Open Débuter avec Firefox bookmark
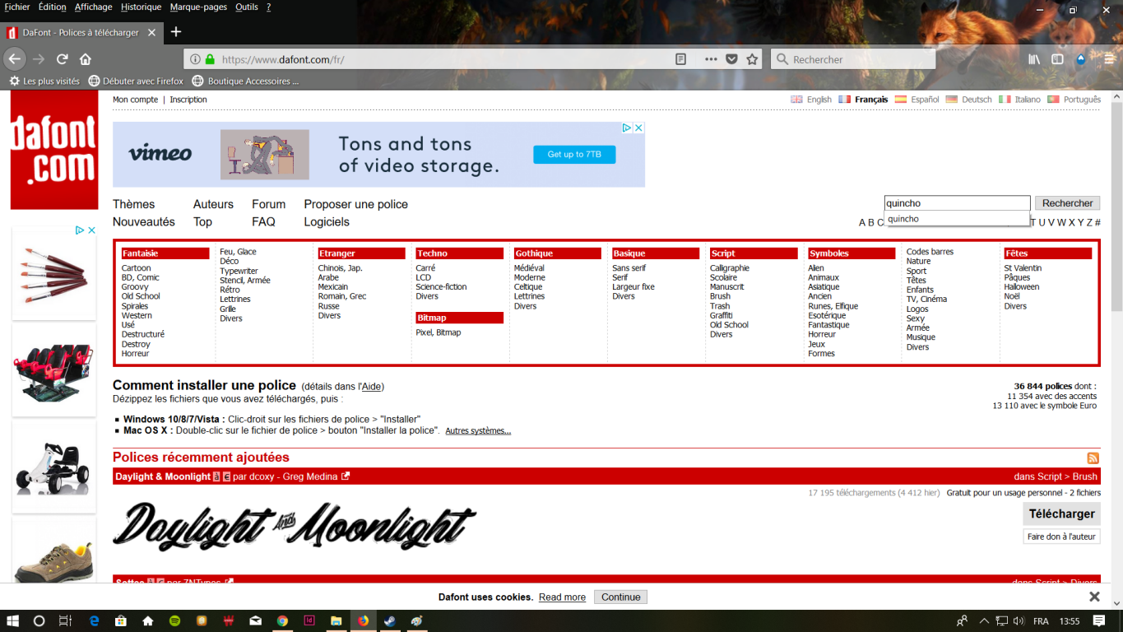This screenshot has width=1123, height=632. (x=136, y=81)
